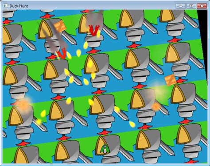210x166 pixels.
Task: Close the Duck Hunt window
Action: (x=202, y=6)
